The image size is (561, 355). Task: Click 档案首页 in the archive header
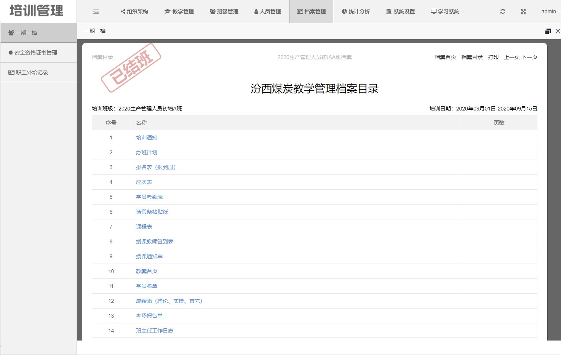tap(445, 57)
